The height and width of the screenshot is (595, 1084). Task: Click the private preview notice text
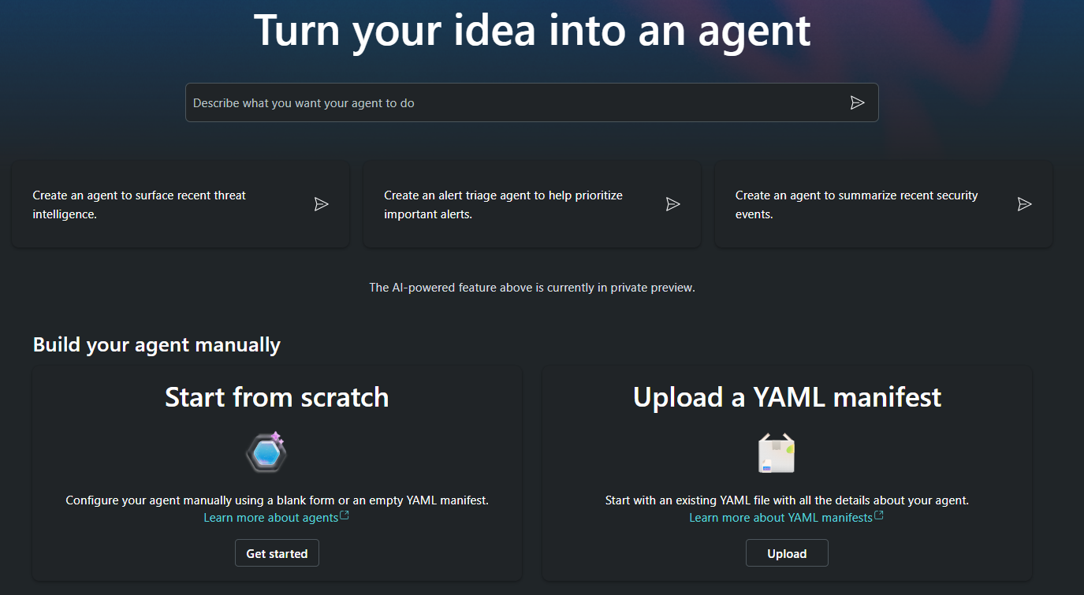tap(532, 288)
